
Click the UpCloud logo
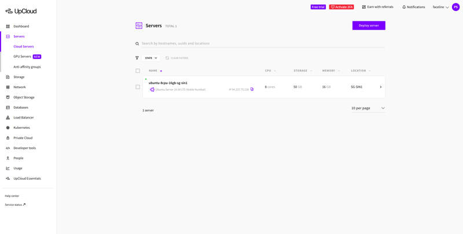[21, 11]
